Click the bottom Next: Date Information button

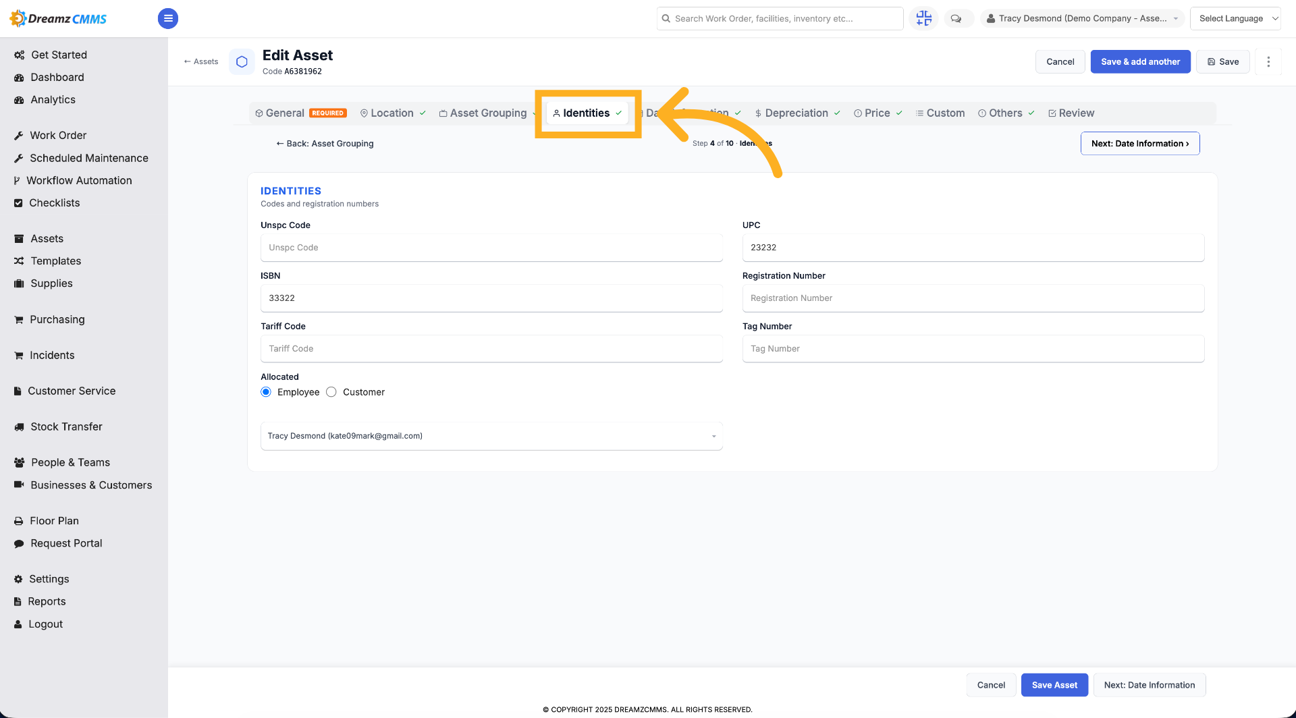coord(1150,685)
